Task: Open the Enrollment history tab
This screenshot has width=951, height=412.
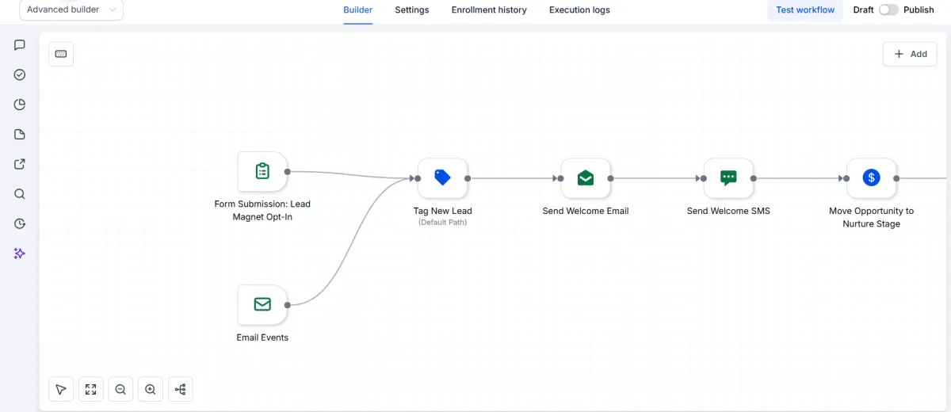Action: point(489,10)
